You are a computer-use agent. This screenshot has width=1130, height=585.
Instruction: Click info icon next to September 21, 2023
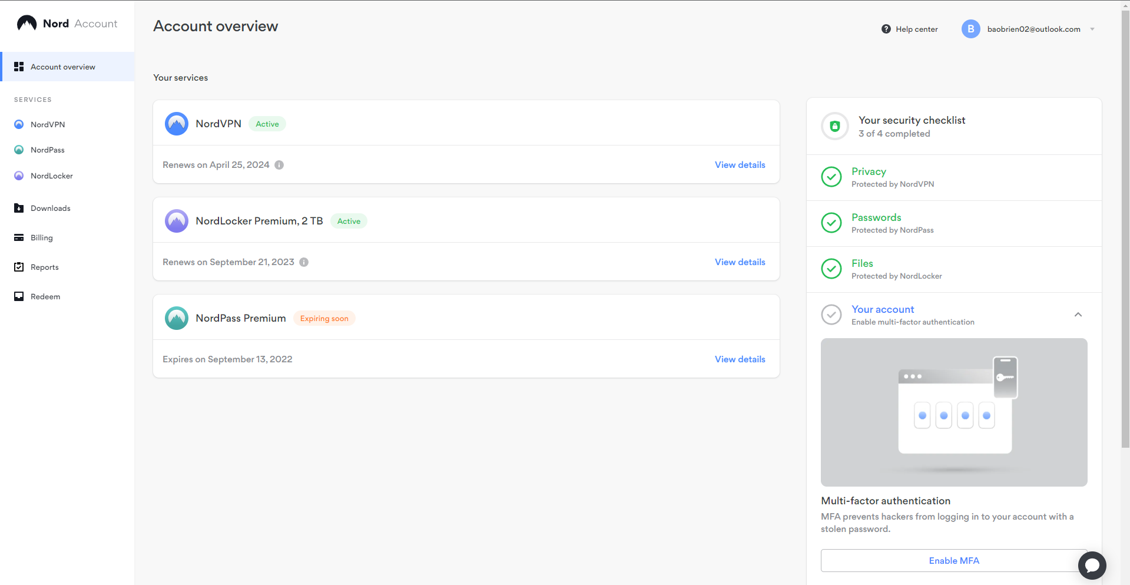coord(304,262)
